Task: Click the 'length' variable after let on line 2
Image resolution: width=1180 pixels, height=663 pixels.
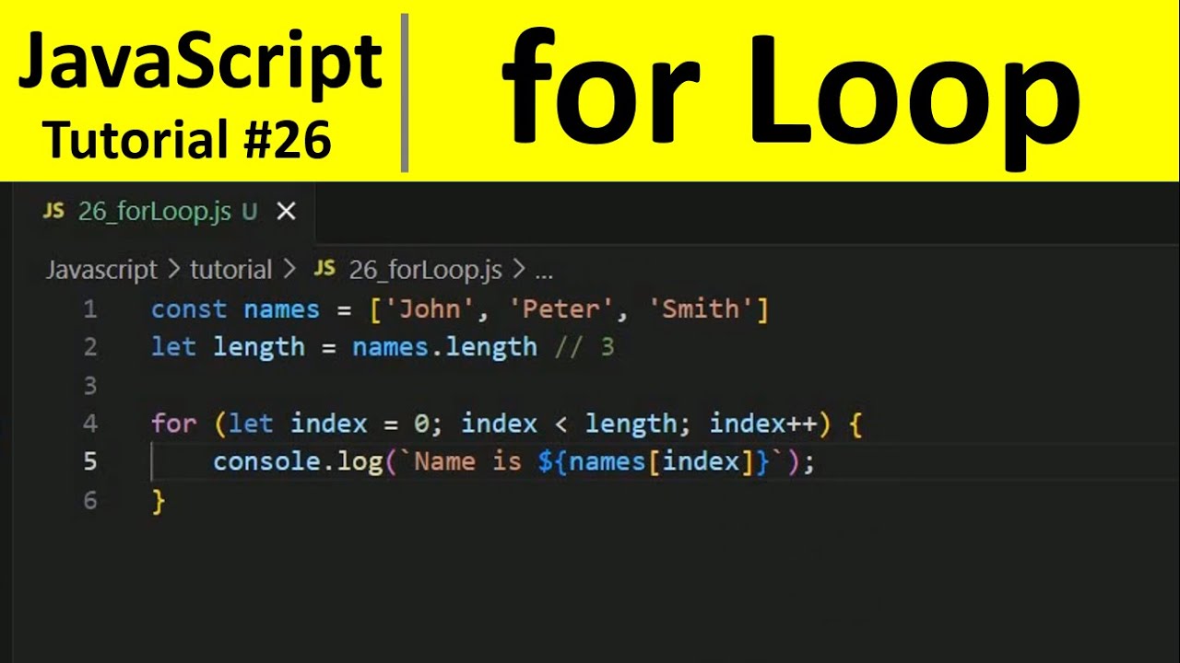Action: 259,348
